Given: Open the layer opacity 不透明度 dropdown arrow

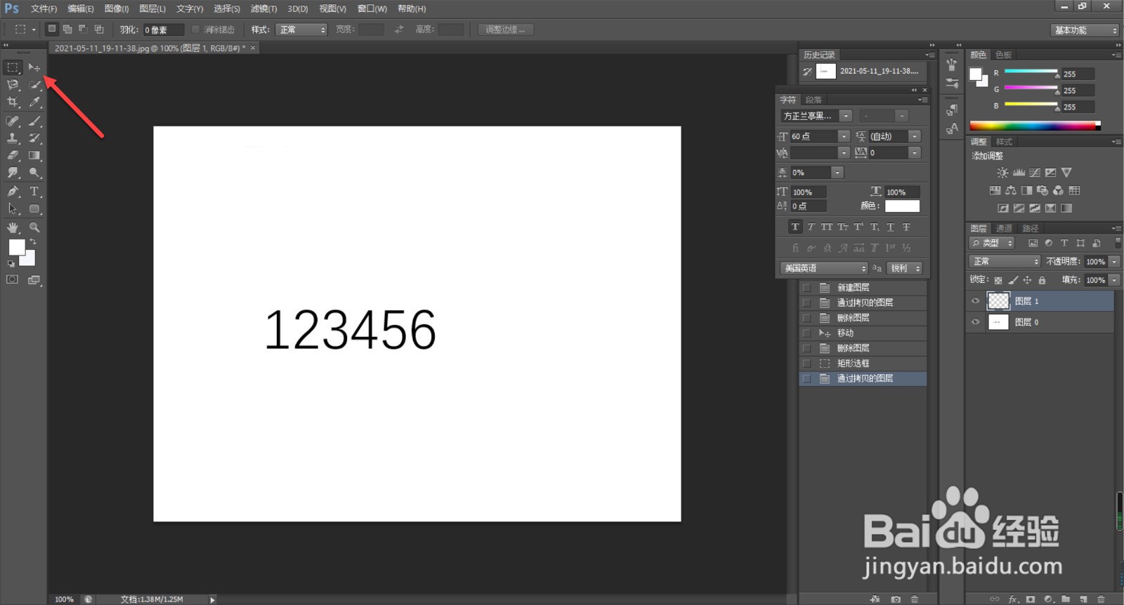Looking at the screenshot, I should tap(1115, 261).
